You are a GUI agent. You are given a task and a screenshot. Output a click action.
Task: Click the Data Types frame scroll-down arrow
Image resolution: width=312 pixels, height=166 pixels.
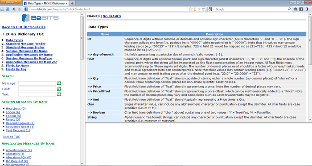(x=310, y=120)
